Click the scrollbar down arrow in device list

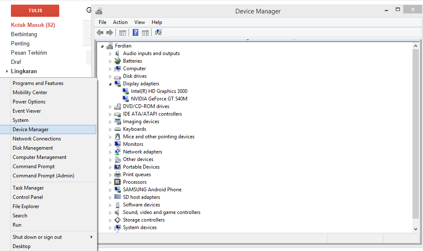coord(415,229)
